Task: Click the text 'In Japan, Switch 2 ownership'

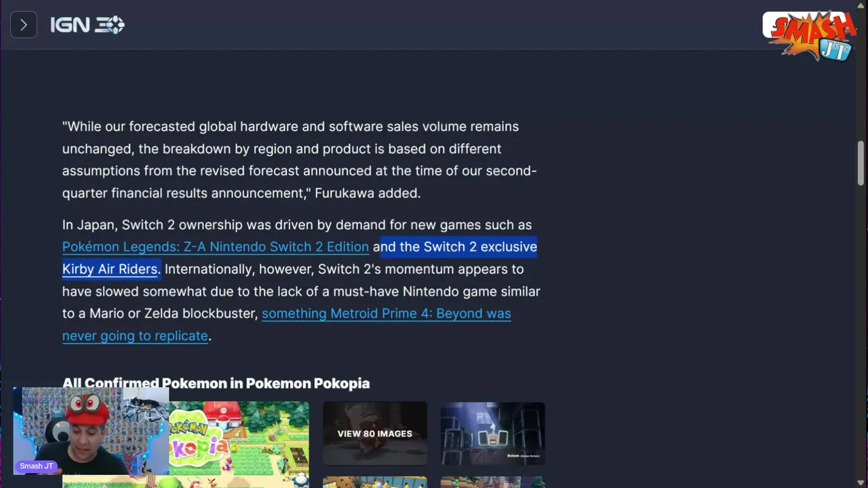Action: tap(152, 225)
